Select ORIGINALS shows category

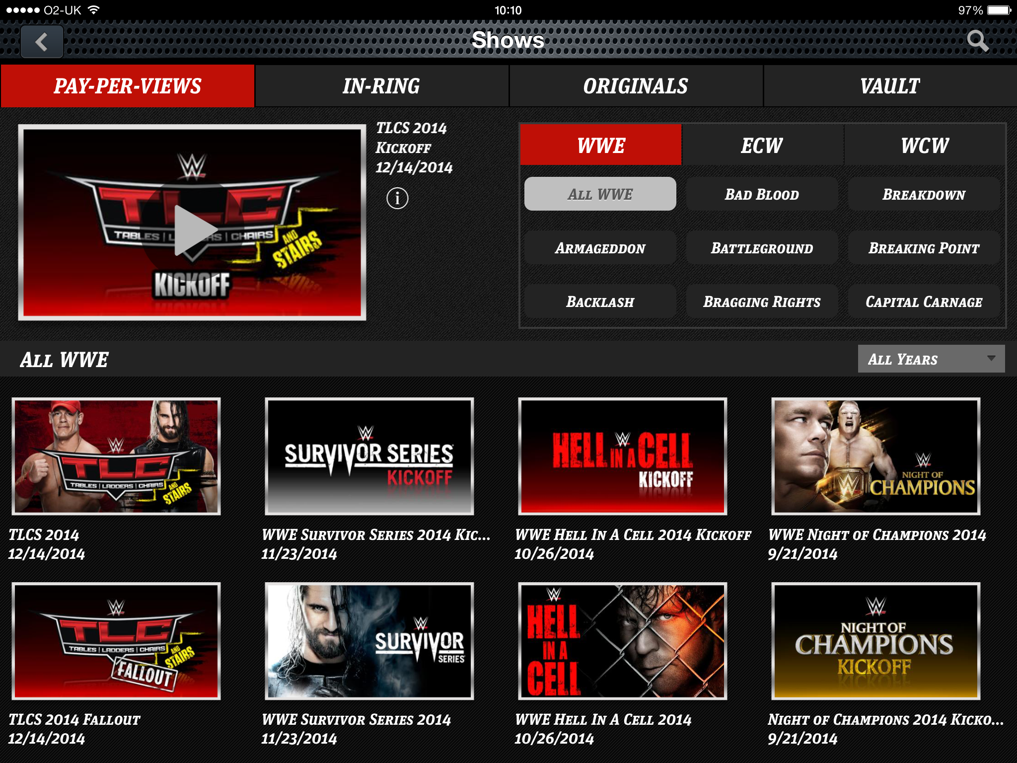click(x=635, y=85)
